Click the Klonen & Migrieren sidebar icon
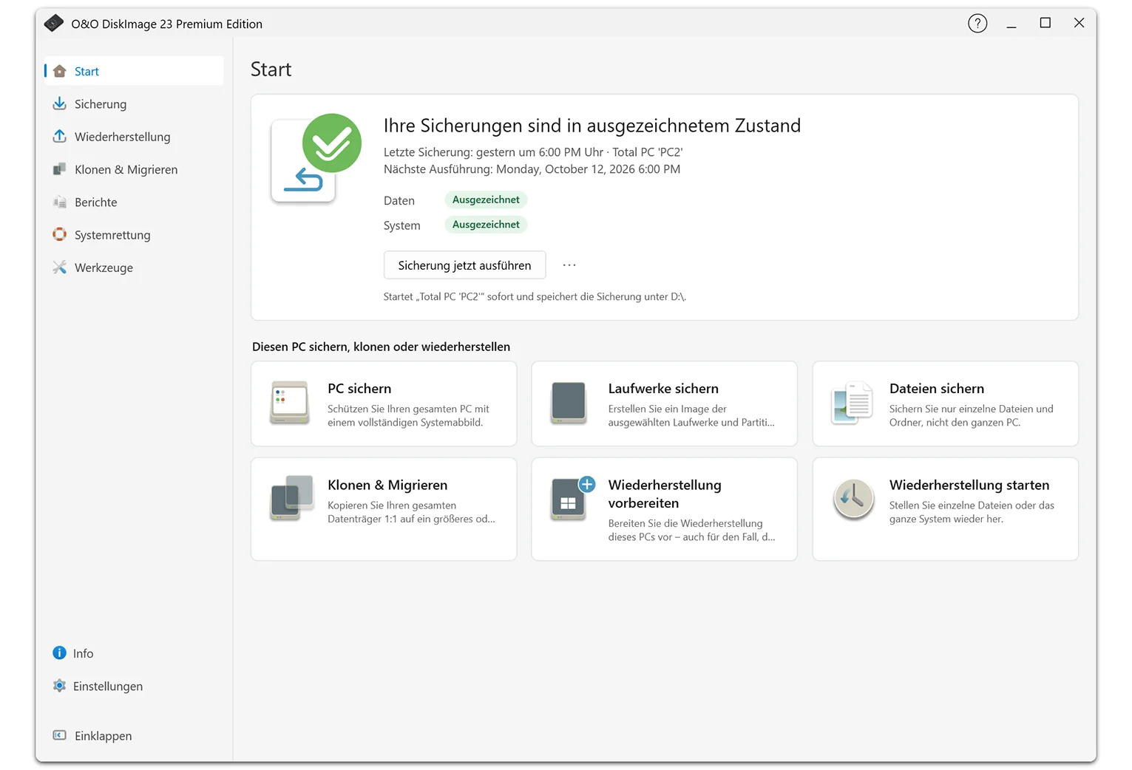The width and height of the screenshot is (1132, 770). pos(60,169)
